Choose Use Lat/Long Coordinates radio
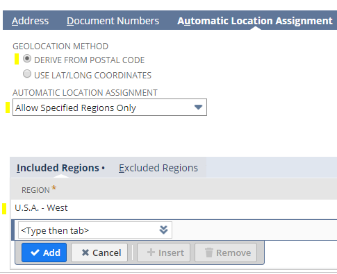Image resolution: width=337 pixels, height=274 pixels. pyautogui.click(x=27, y=74)
